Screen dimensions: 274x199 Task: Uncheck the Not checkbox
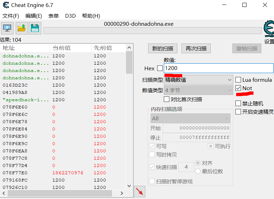tap(238, 88)
